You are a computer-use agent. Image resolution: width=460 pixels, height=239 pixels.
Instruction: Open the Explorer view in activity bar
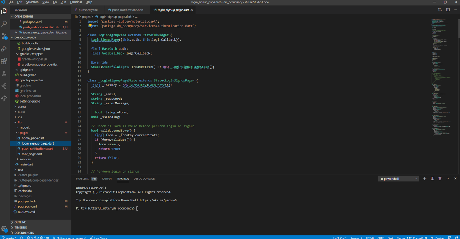coord(4,11)
